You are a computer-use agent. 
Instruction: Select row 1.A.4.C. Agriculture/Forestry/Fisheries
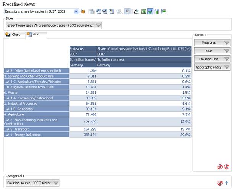click(36, 82)
